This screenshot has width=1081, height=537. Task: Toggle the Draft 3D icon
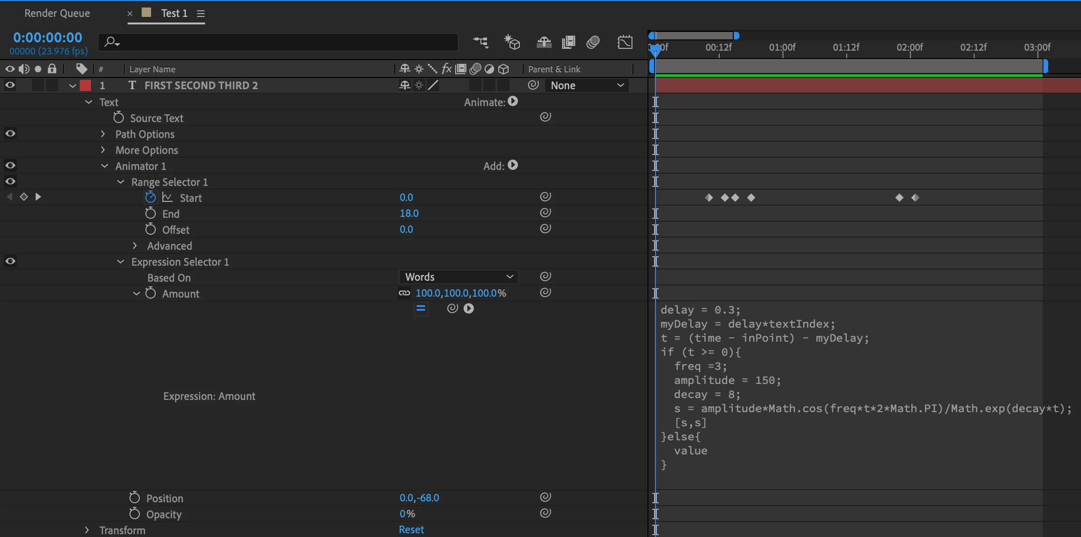[x=512, y=42]
